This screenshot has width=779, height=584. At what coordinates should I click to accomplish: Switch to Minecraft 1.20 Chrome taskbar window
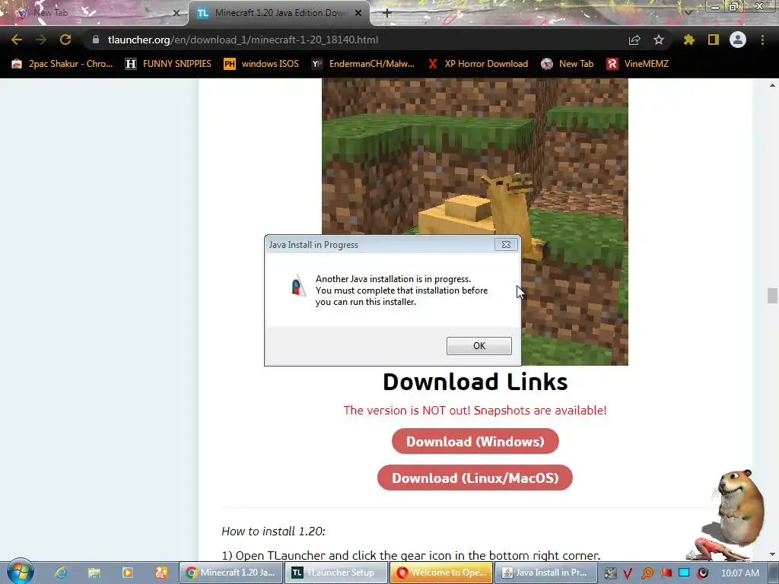coord(231,573)
